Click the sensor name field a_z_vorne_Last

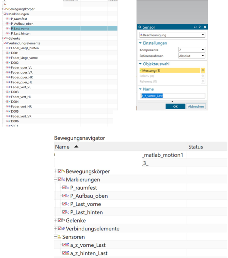[x=173, y=96]
